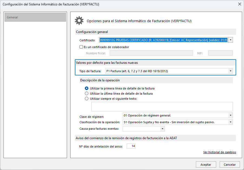Click the Nombre fiscal input field
Screen dimensions: 244x170
[x=151, y=53]
